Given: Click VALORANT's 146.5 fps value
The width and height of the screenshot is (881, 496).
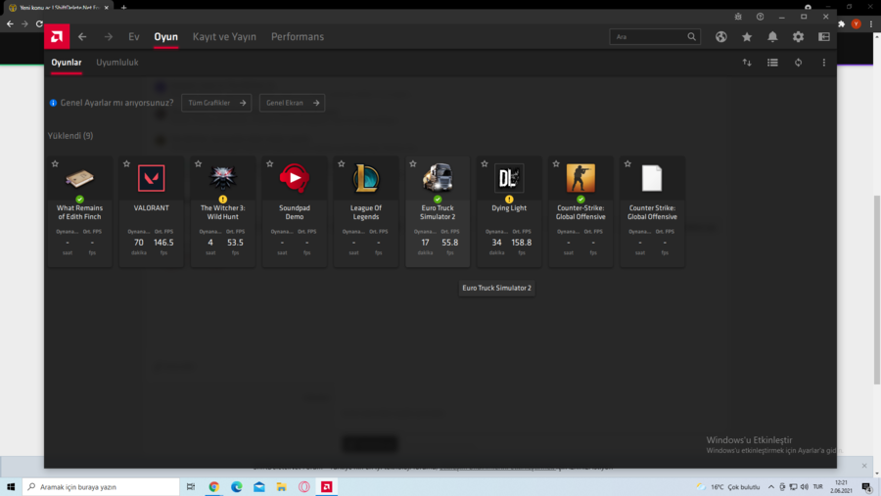Looking at the screenshot, I should point(163,242).
